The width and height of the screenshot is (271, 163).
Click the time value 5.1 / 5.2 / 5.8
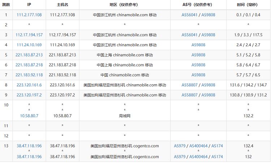[x=248, y=55]
